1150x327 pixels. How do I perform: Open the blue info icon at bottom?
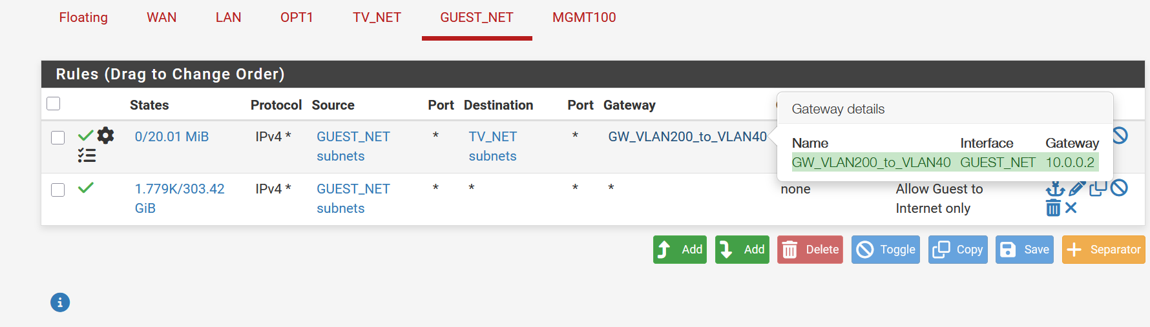point(60,302)
